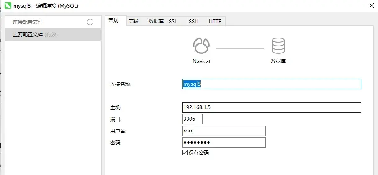Select the SSH tab

pyautogui.click(x=193, y=21)
